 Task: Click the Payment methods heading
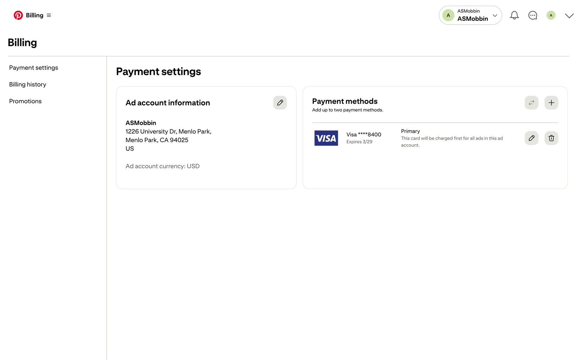click(345, 101)
